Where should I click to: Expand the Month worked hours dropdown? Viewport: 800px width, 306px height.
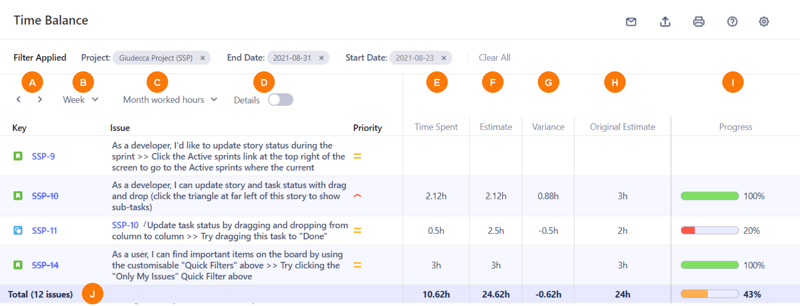coord(170,100)
